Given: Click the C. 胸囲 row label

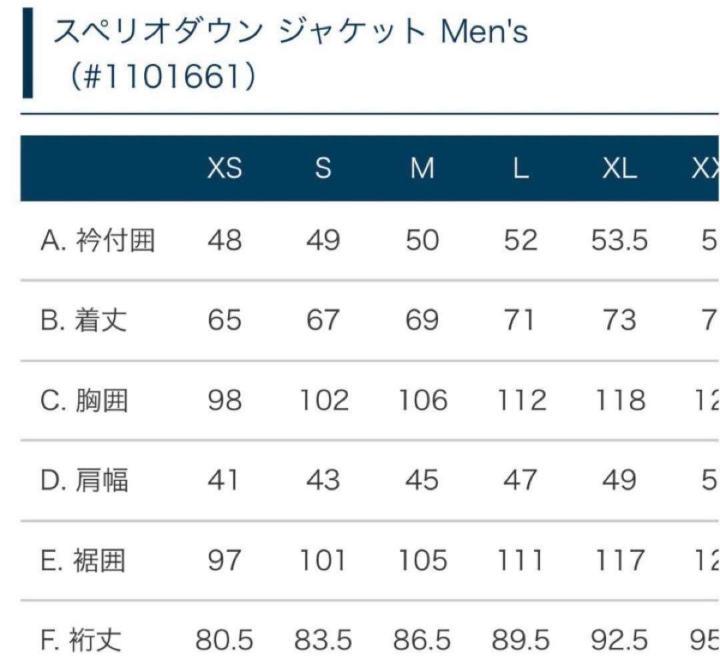Looking at the screenshot, I should tap(83, 400).
